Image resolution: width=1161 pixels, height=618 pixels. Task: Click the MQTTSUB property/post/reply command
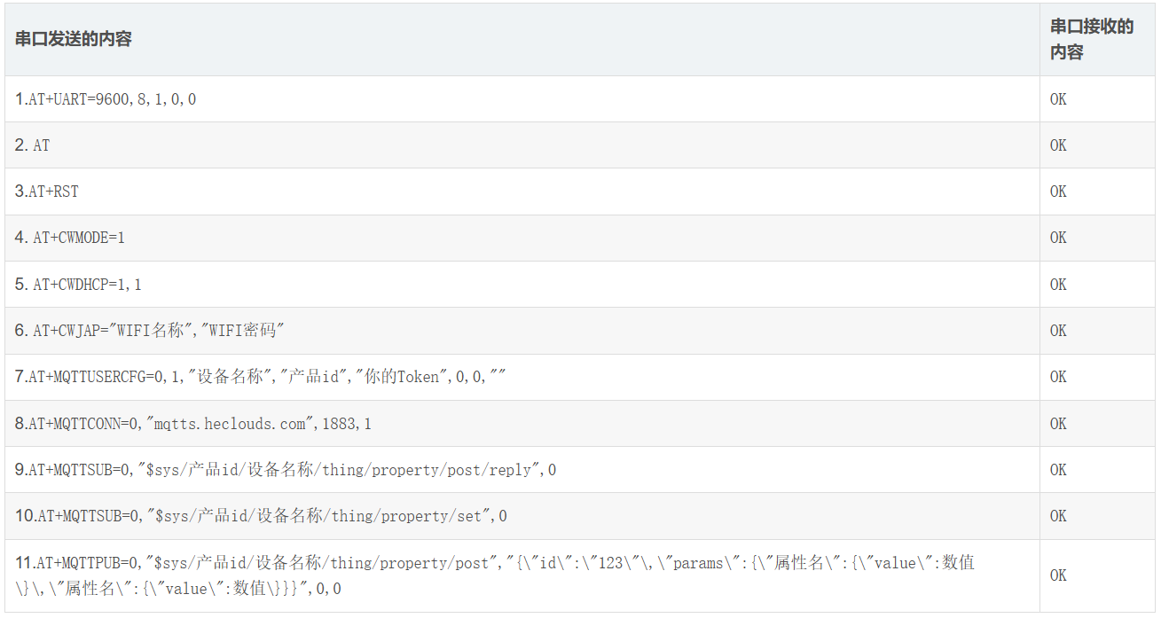click(286, 470)
